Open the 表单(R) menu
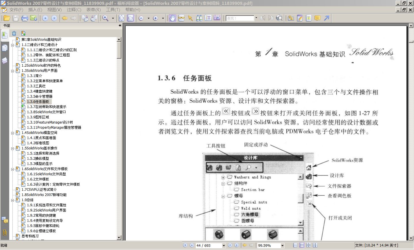The width and height of the screenshot is (414, 250). [x=93, y=10]
